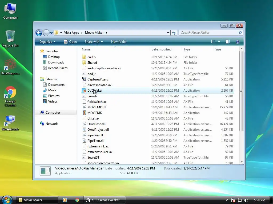Select the MOVIEMK.dll file
Screen dimensions: 273x204
[x=157, y=107]
